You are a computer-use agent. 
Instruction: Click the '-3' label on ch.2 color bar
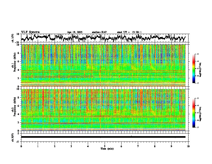click(x=197, y=98)
